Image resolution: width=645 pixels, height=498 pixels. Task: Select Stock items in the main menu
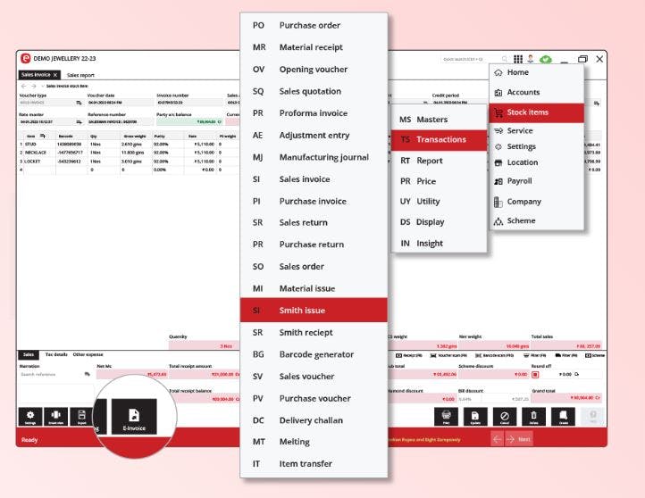click(536, 112)
